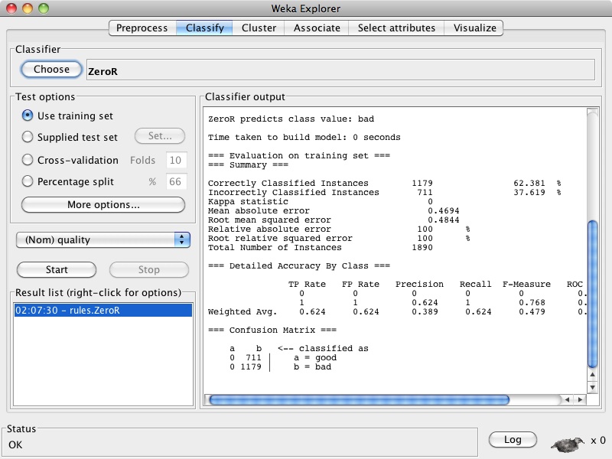Click the output scroll down arrow
Viewport: 612px width, 459px height.
coord(592,387)
